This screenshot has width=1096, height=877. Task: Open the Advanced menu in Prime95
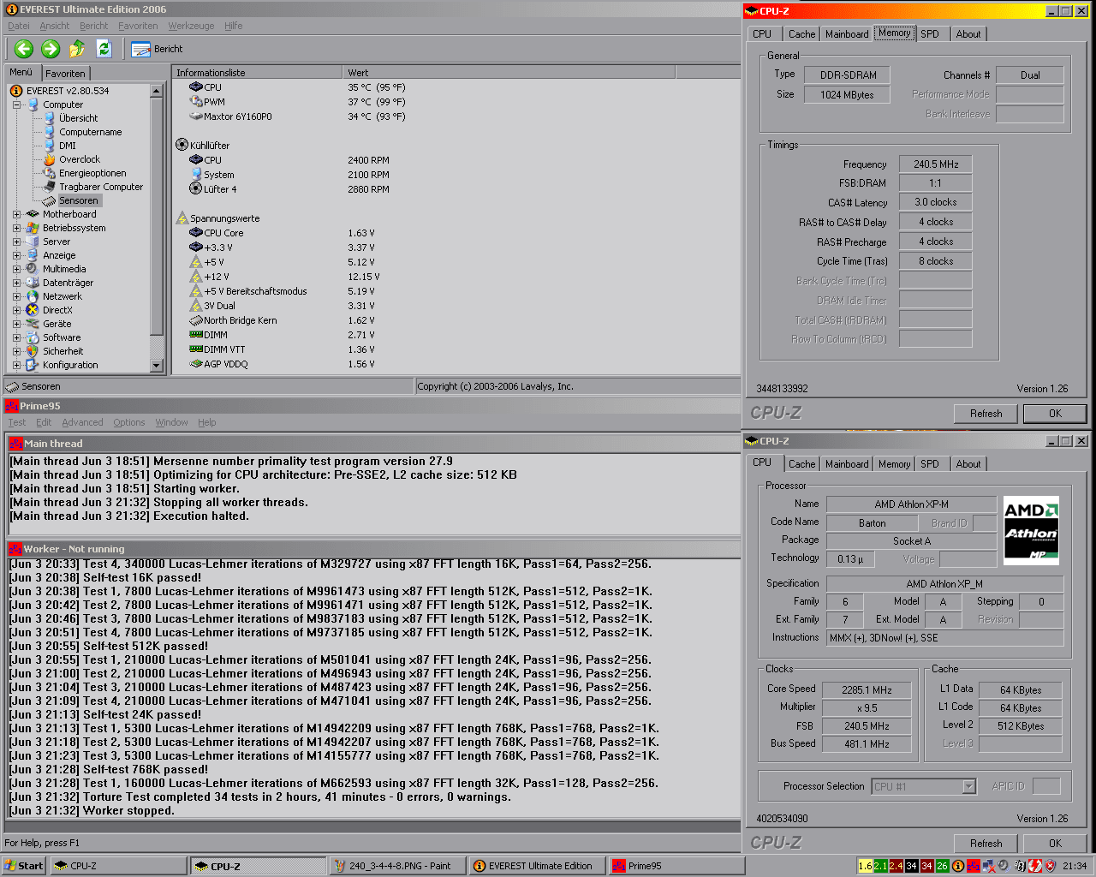[82, 422]
